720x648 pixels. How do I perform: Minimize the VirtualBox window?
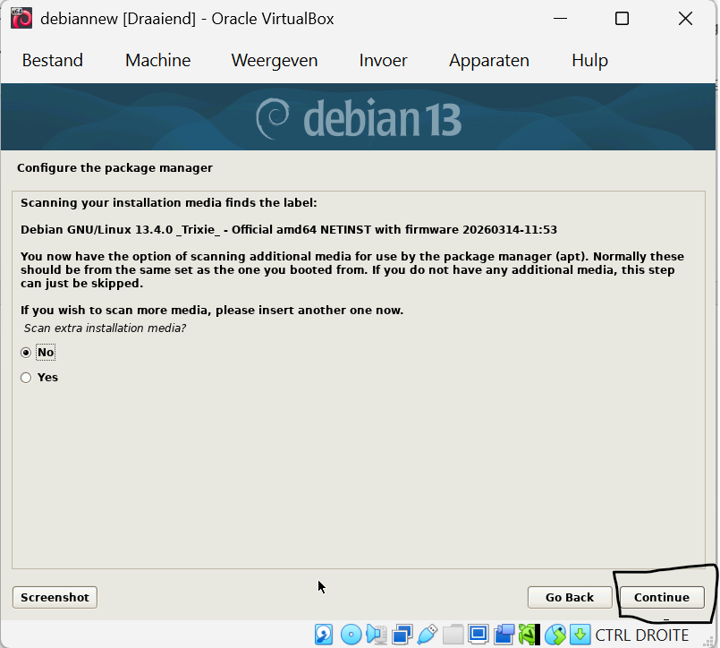pos(560,19)
